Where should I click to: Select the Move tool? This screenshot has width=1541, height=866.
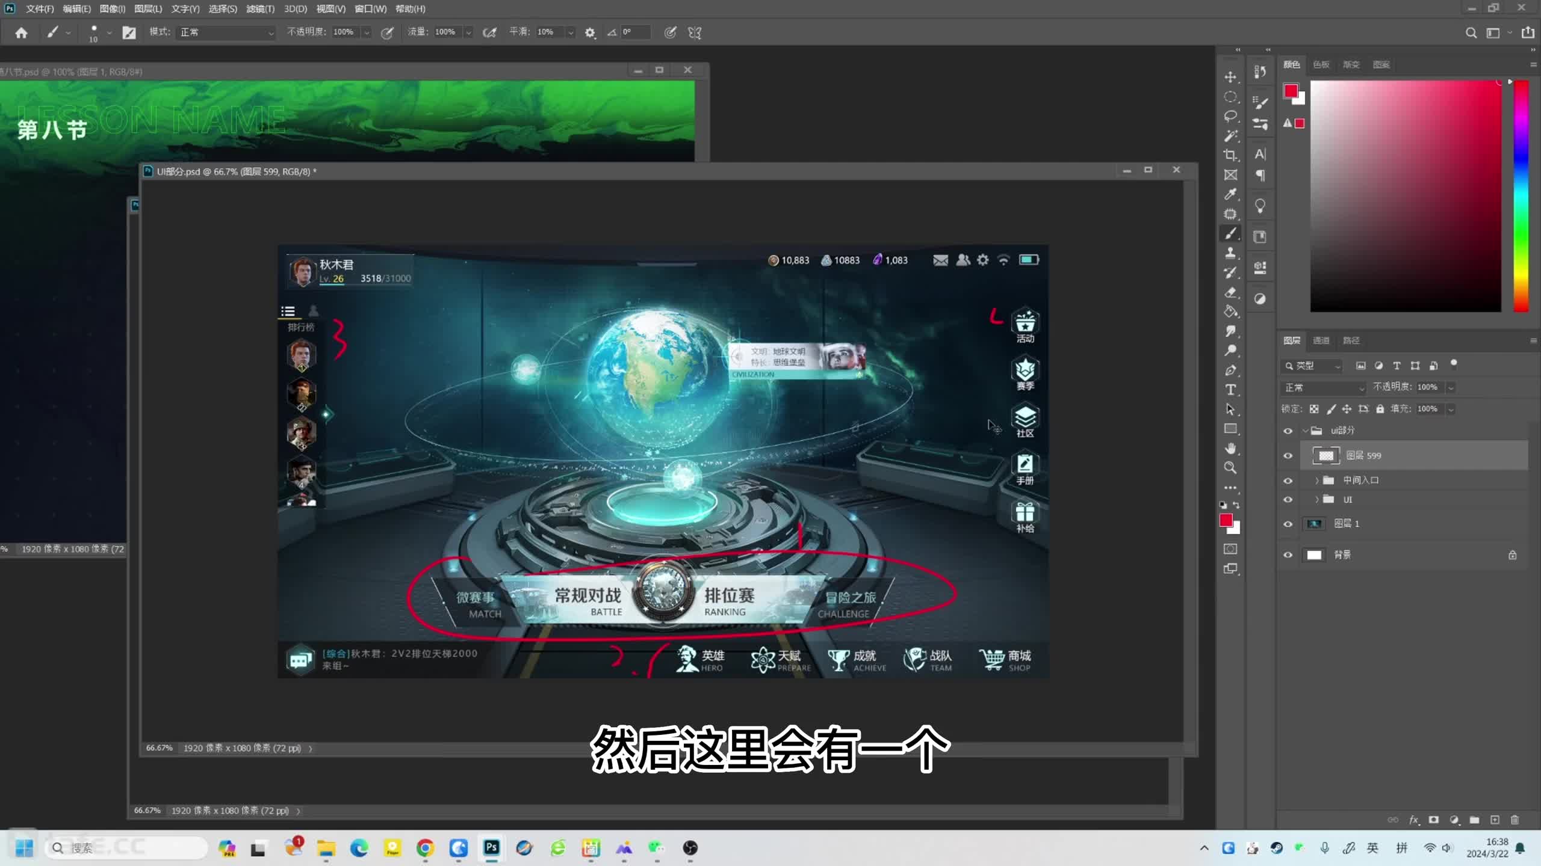(1230, 77)
